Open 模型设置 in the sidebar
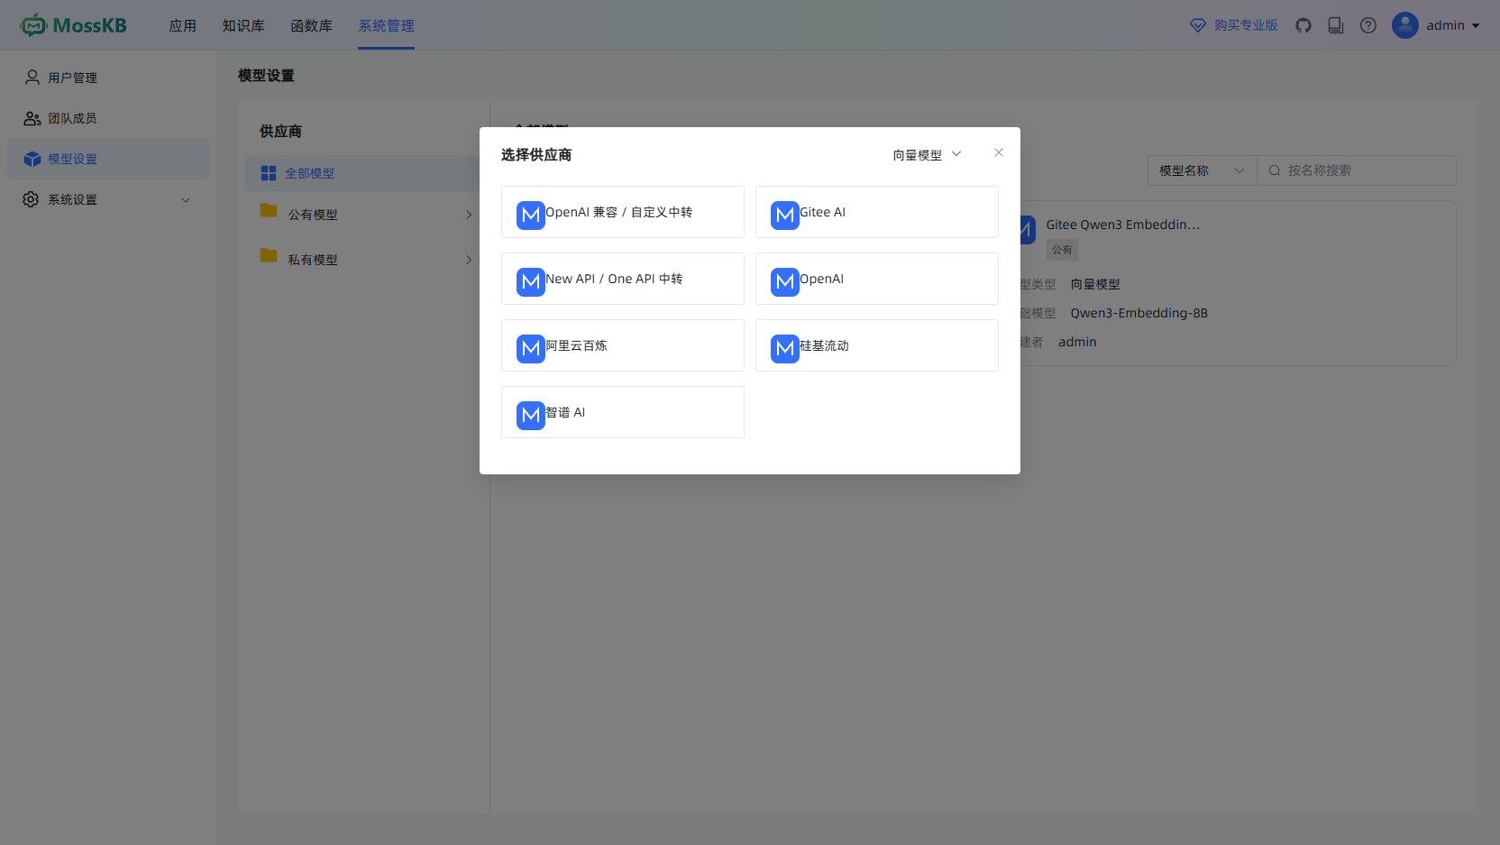Viewport: 1500px width, 845px height. 108,159
